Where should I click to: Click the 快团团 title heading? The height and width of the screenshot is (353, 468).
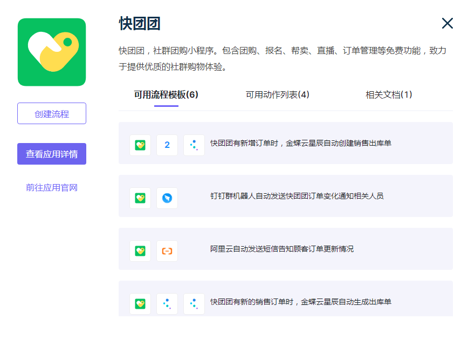[x=140, y=24]
